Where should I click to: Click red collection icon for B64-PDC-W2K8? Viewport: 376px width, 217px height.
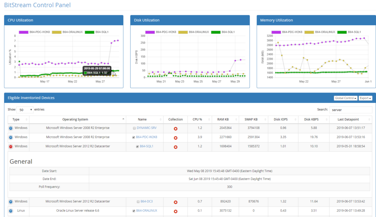pos(176,137)
